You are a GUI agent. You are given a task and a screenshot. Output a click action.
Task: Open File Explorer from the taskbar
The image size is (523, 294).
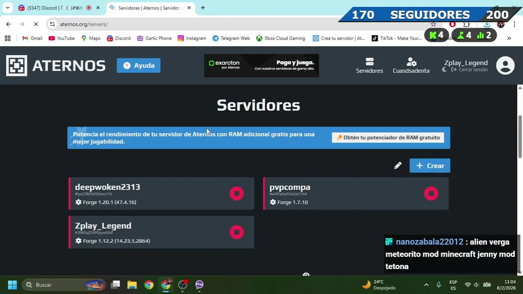[132, 285]
